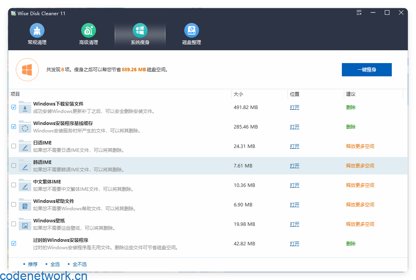
Task: Click the 韩语IME folder icon
Action: (x=25, y=166)
